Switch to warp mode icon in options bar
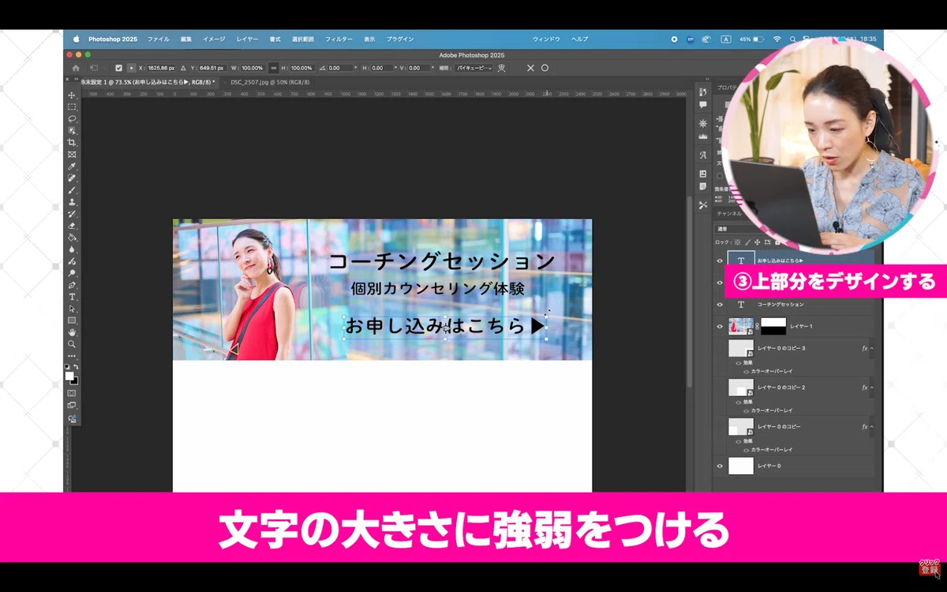 click(x=502, y=68)
